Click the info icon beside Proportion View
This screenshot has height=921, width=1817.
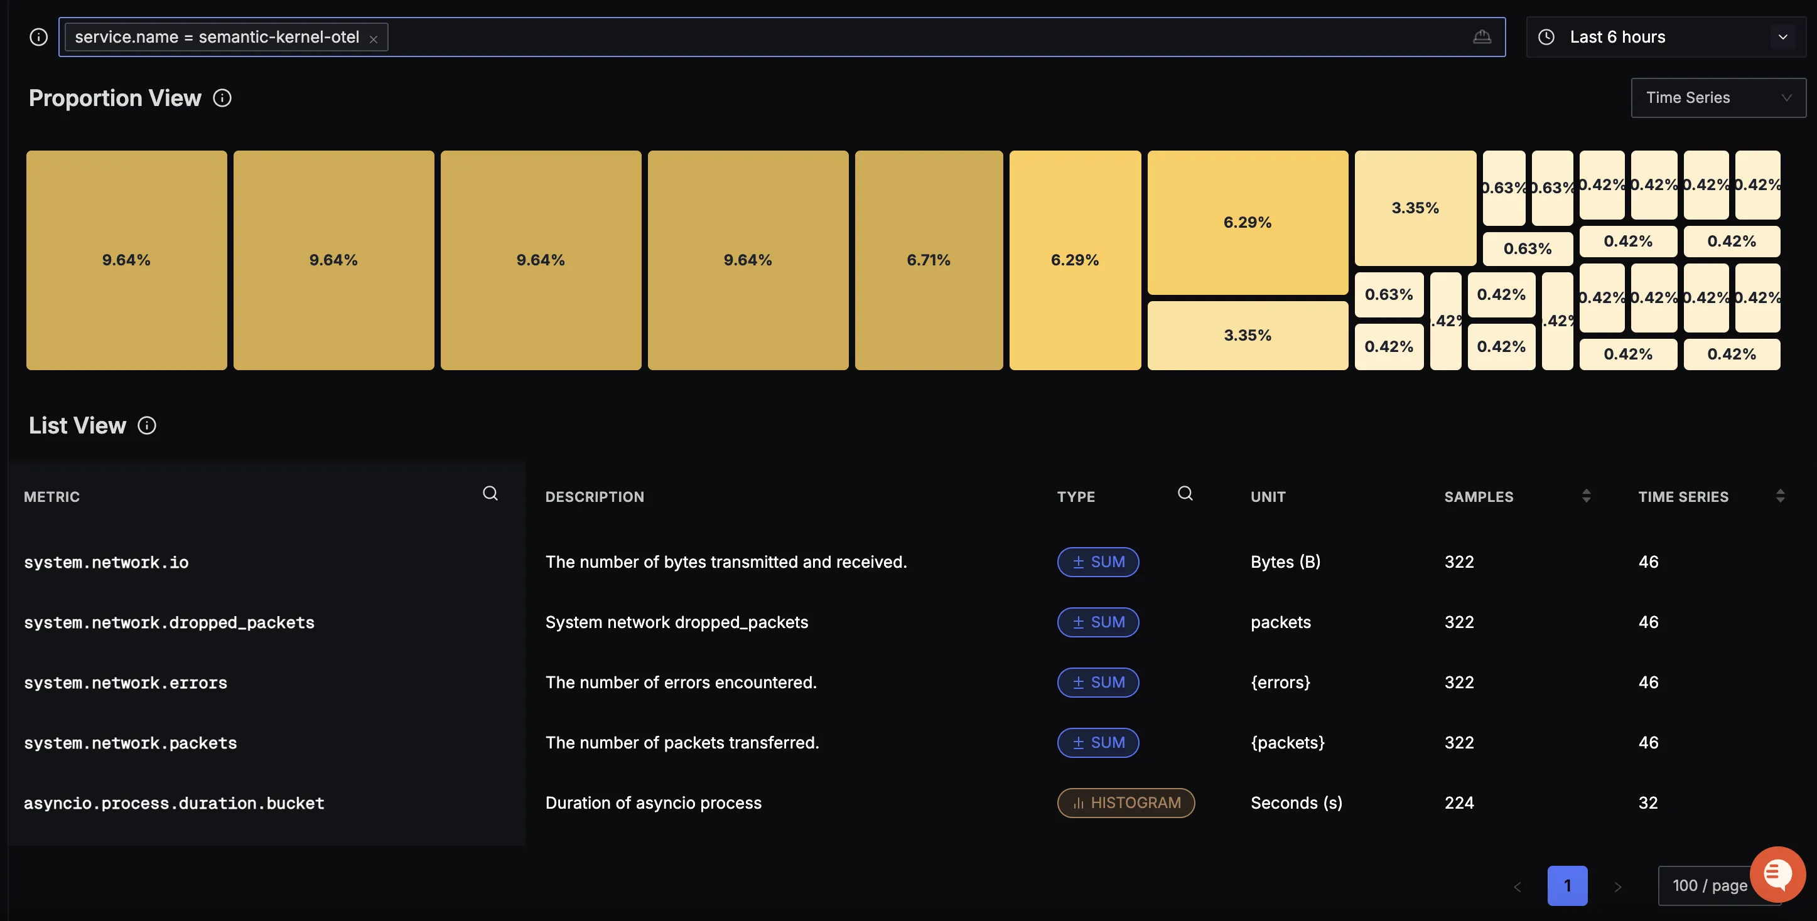pyautogui.click(x=222, y=98)
